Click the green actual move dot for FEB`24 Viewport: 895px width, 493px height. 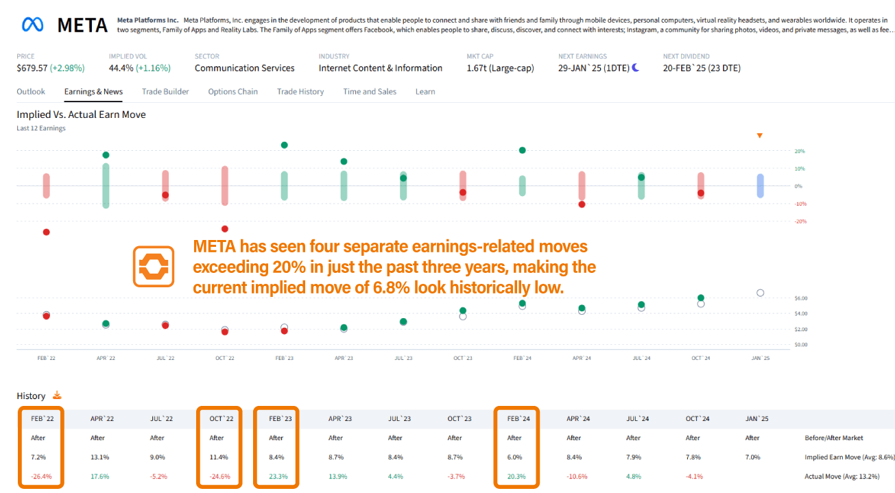pos(523,150)
